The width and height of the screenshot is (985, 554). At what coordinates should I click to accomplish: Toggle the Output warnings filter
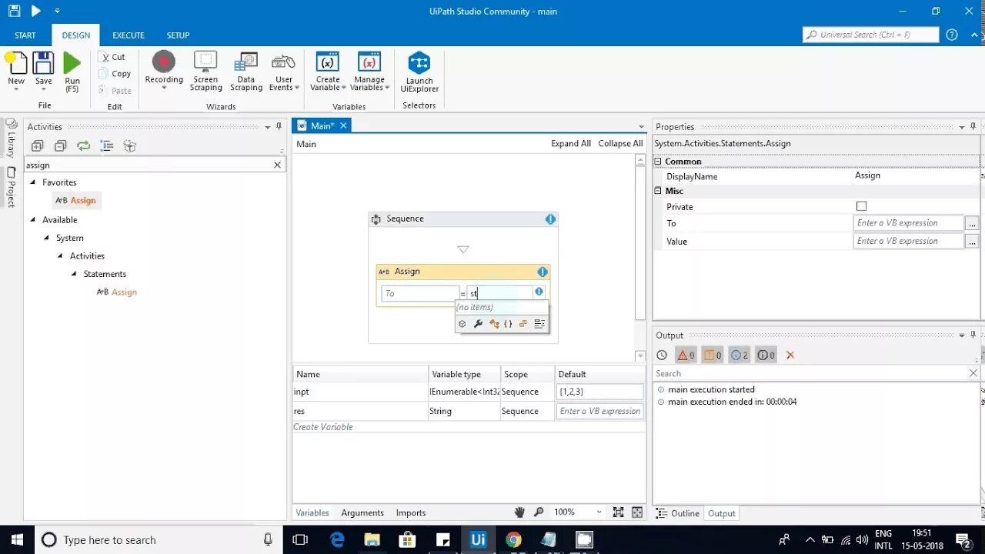713,355
